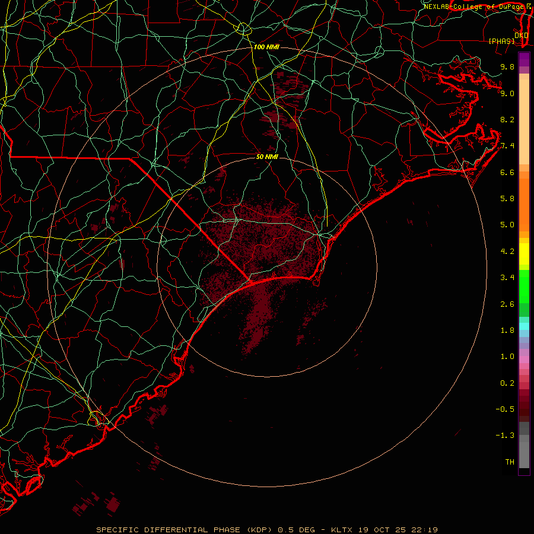Screen dimensions: 534x534
Task: Click the 'DKD' label above the legend
Action: coord(521,35)
